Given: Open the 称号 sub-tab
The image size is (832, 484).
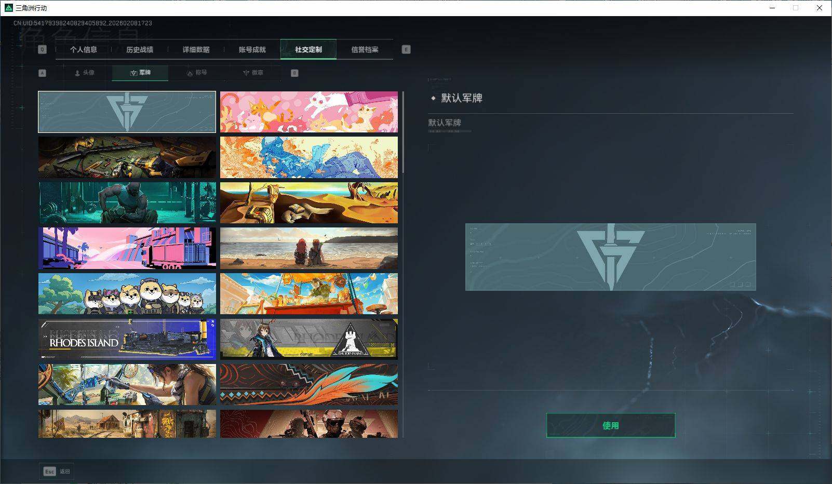Looking at the screenshot, I should pyautogui.click(x=196, y=73).
